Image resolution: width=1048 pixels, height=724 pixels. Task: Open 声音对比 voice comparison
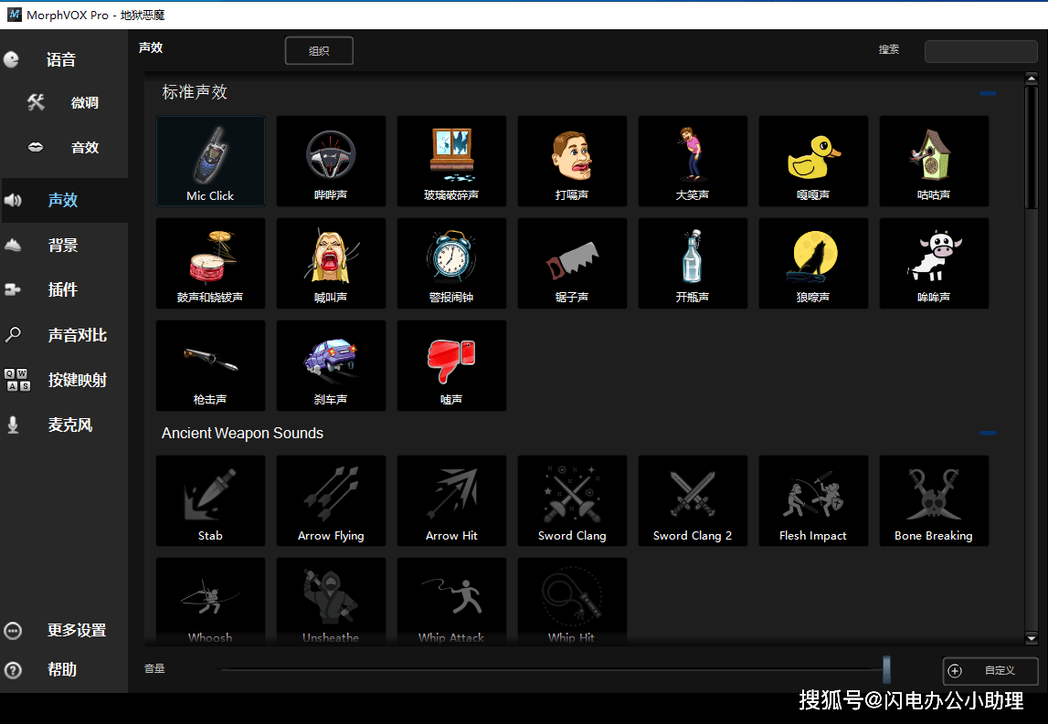[x=63, y=335]
